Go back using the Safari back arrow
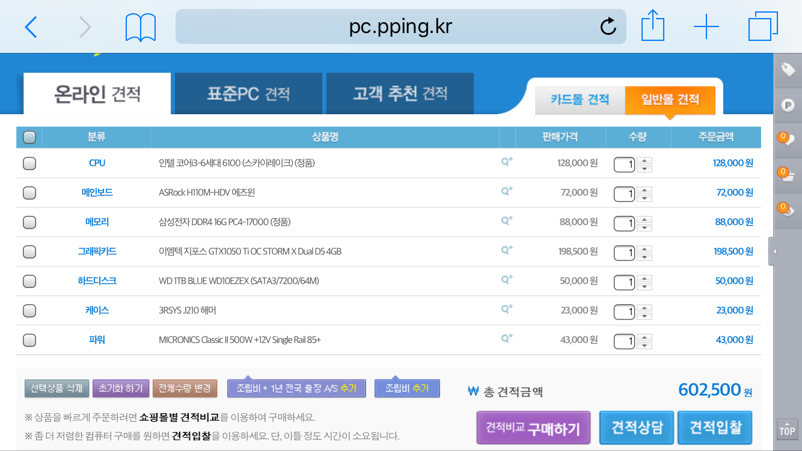802x451 pixels. 31,27
